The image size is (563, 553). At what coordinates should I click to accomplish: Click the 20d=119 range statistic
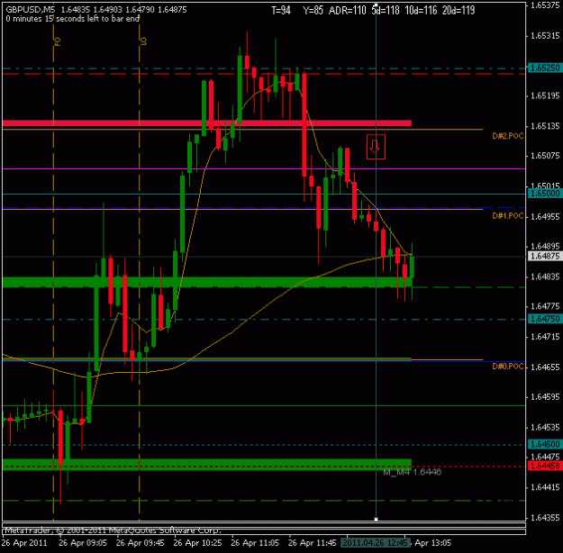459,11
